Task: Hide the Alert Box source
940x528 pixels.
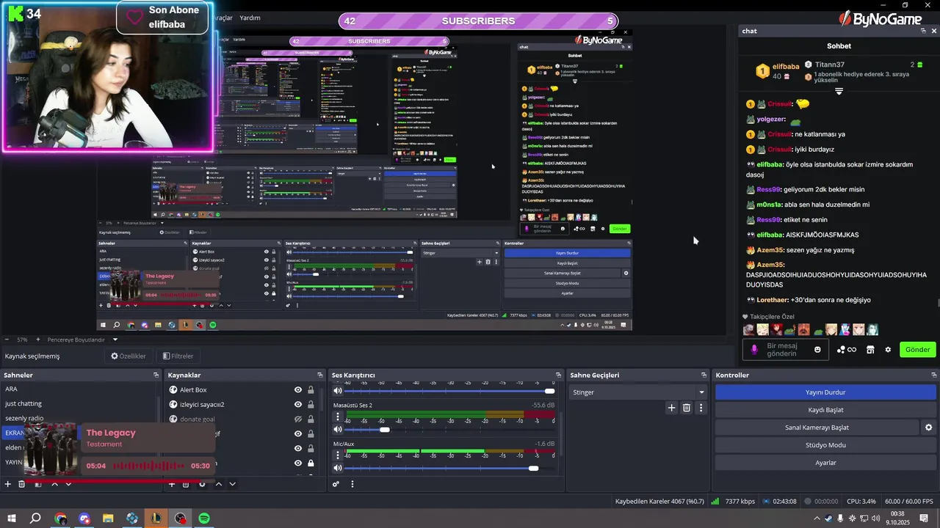Action: pyautogui.click(x=298, y=390)
